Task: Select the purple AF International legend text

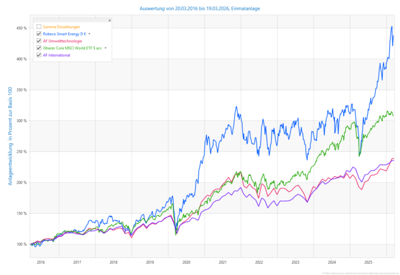Action: pyautogui.click(x=57, y=55)
